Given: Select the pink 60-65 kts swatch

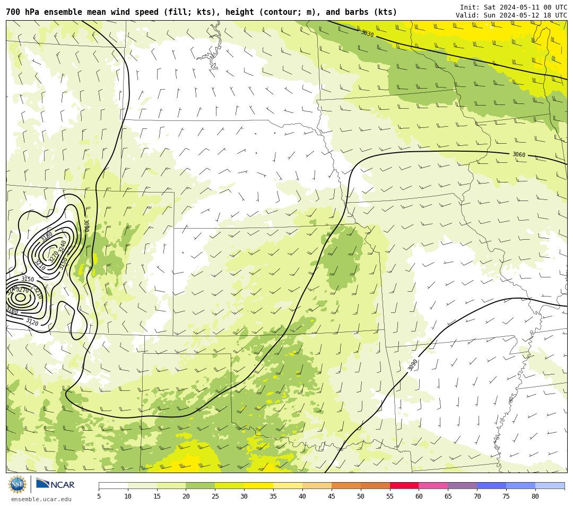Looking at the screenshot, I should pos(433,485).
